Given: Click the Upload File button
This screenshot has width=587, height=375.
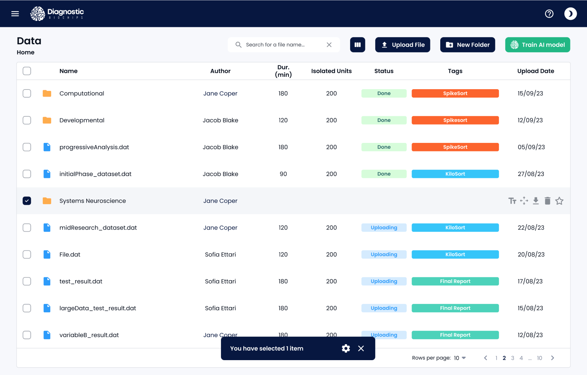Looking at the screenshot, I should (x=402, y=45).
